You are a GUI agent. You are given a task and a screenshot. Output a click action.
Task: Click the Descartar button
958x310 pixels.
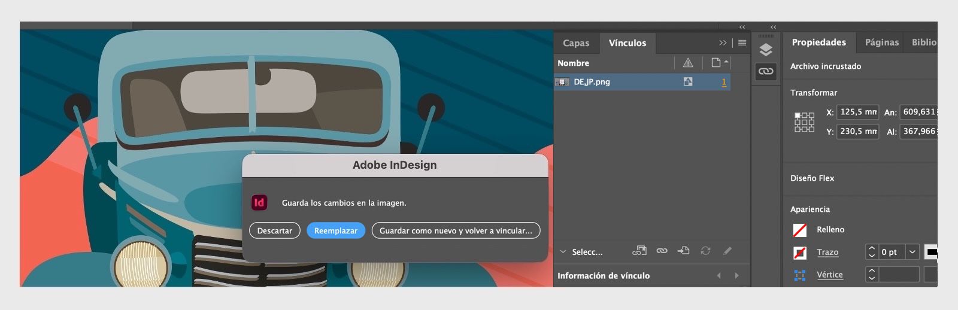tap(275, 230)
